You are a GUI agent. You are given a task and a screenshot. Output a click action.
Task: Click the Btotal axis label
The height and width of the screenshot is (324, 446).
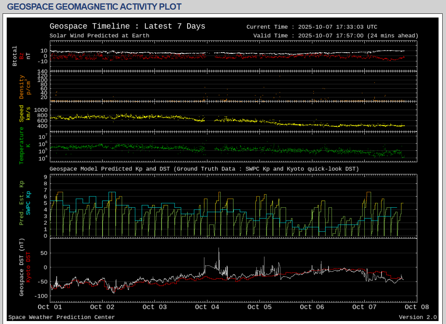coord(15,56)
